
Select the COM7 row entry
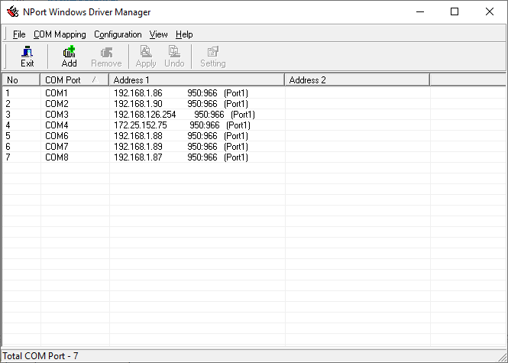click(x=57, y=147)
